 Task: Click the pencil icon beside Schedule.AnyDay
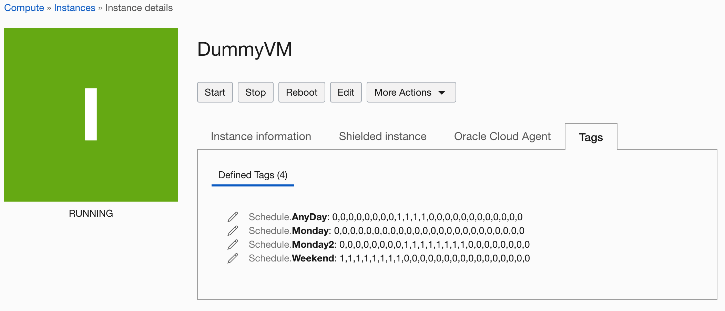(233, 217)
